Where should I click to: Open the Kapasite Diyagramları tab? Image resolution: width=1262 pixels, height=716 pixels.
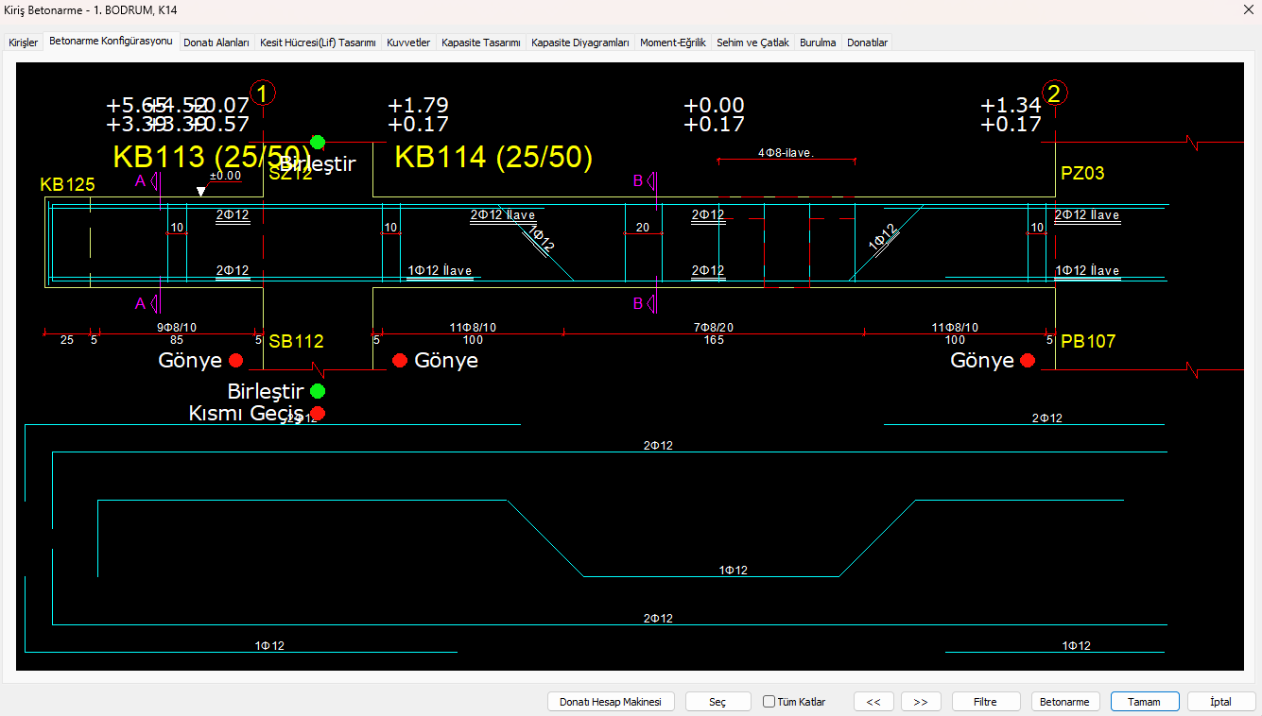click(580, 43)
